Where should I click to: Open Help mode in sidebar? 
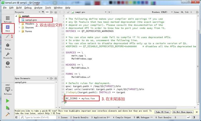coord(8,64)
